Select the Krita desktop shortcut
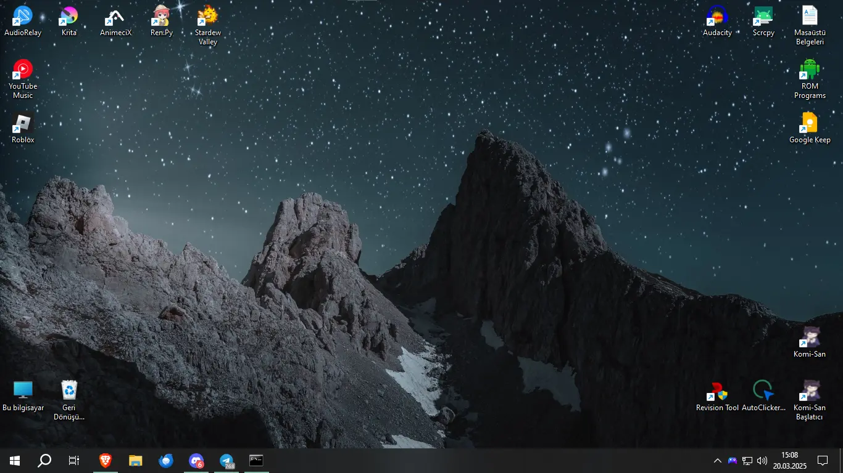This screenshot has width=843, height=473. [x=69, y=21]
